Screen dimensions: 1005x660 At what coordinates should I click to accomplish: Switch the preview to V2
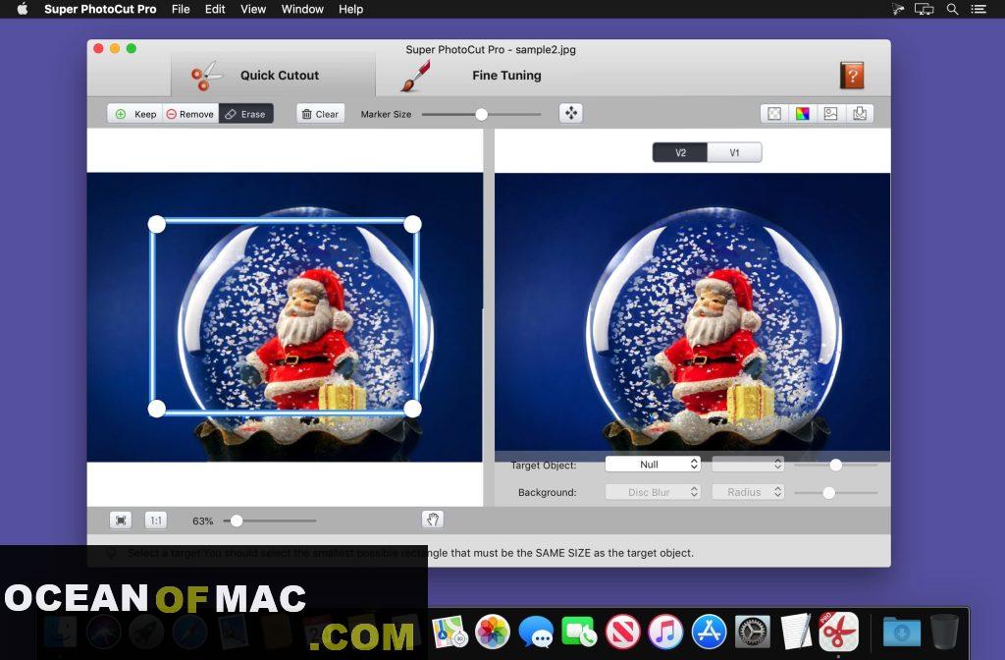click(x=680, y=152)
